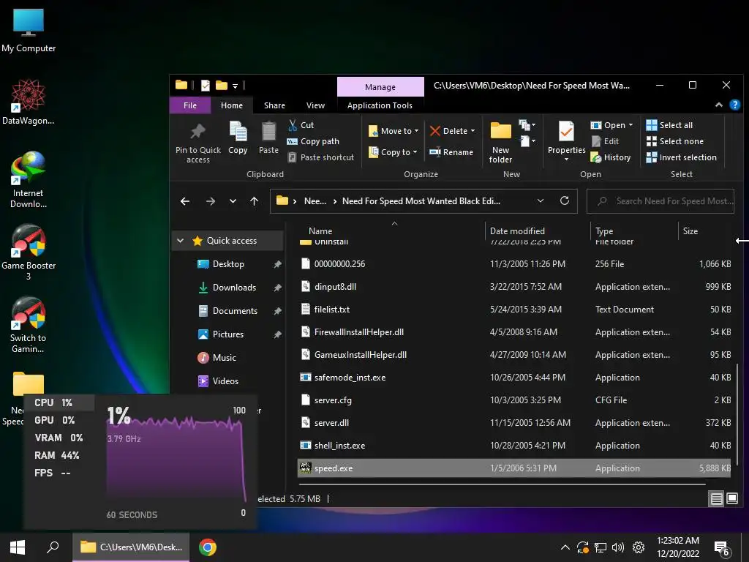Switch to large icons view layout
Viewport: 749px width, 562px height.
tap(732, 499)
